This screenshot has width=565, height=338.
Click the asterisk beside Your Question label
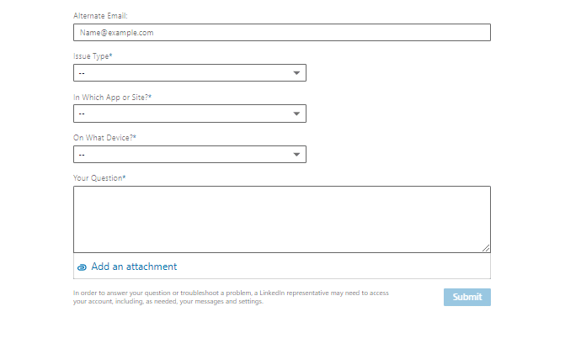click(124, 177)
